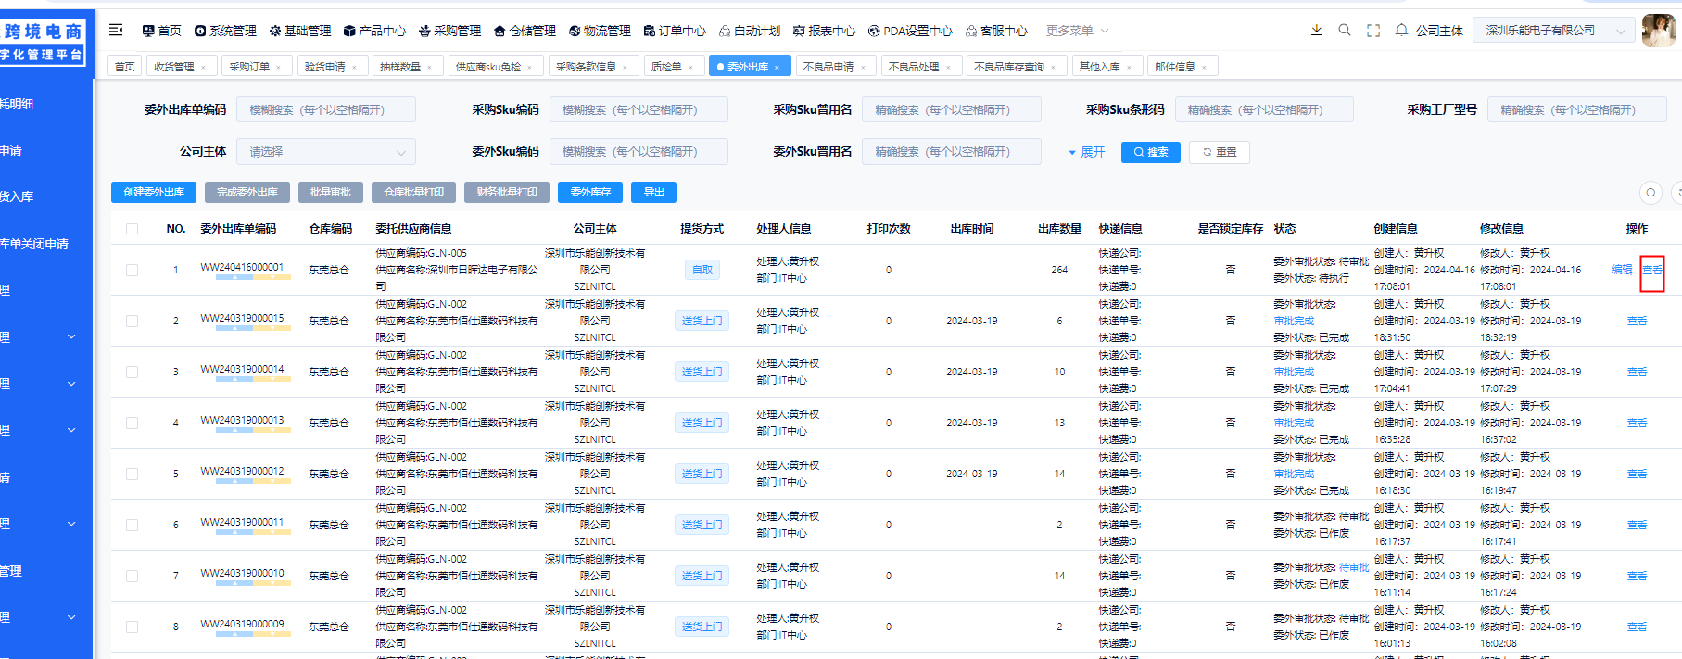Open the 仓储管理 menu
This screenshot has height=659, width=1682.
(525, 31)
